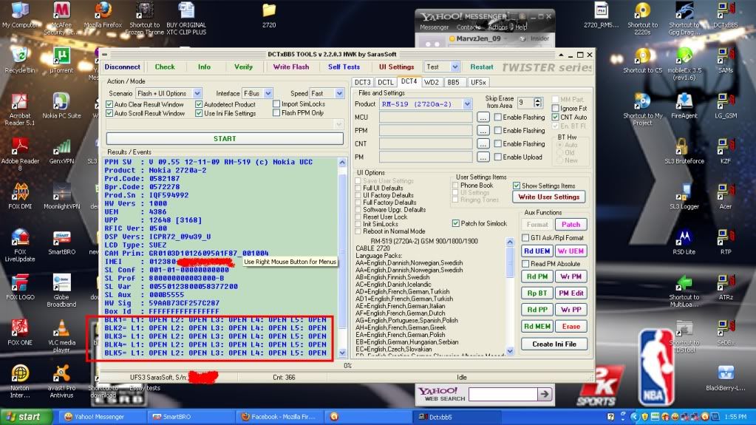Launch the VLC media player icon
The height and width of the screenshot is (425, 756).
[61, 336]
